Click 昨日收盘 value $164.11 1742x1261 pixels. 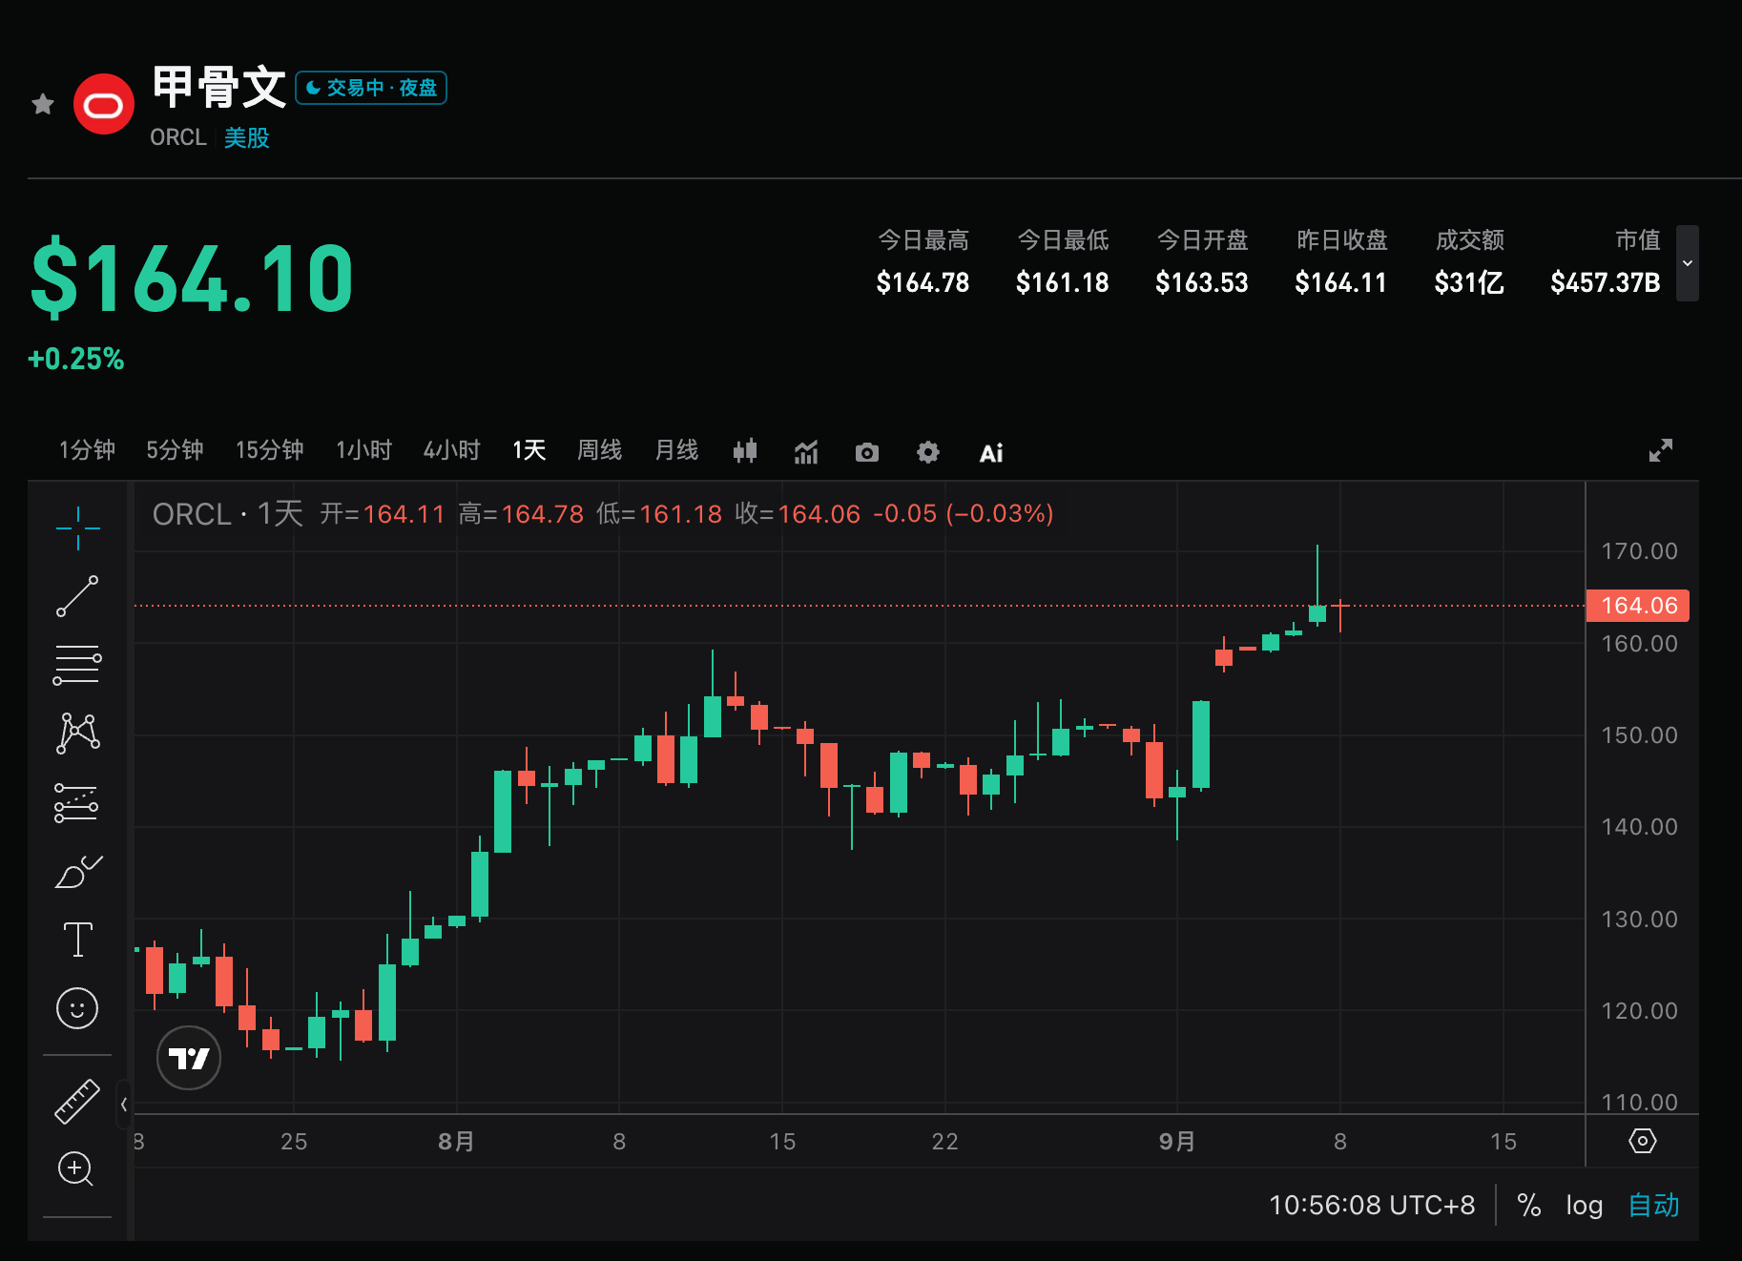pos(1340,283)
